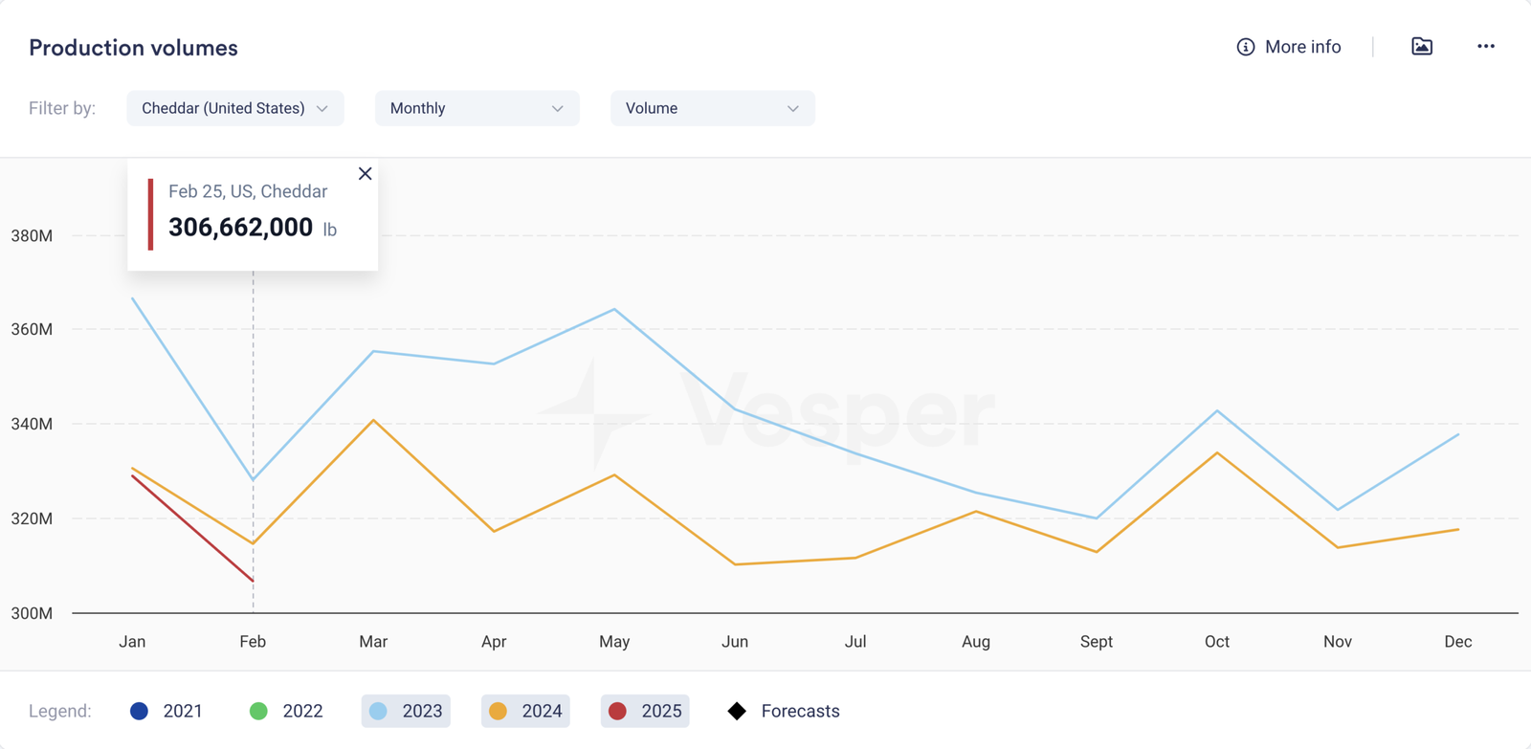The height and width of the screenshot is (749, 1531).
Task: Open the Cheddar (United States) product dropdown
Action: (x=234, y=108)
